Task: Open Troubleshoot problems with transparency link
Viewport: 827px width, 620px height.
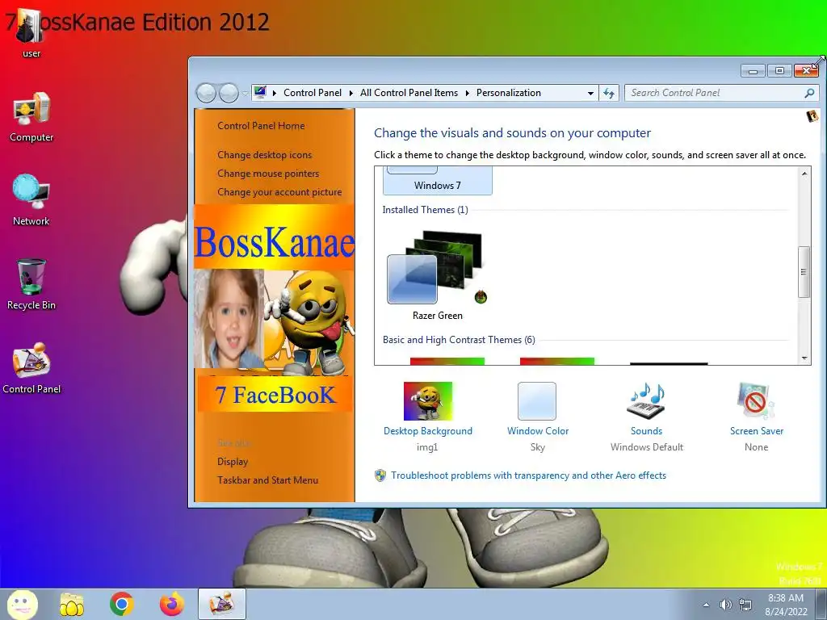Action: 528,475
